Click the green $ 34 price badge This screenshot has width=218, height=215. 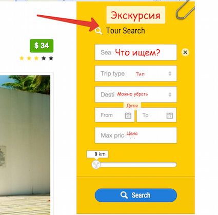click(x=42, y=46)
